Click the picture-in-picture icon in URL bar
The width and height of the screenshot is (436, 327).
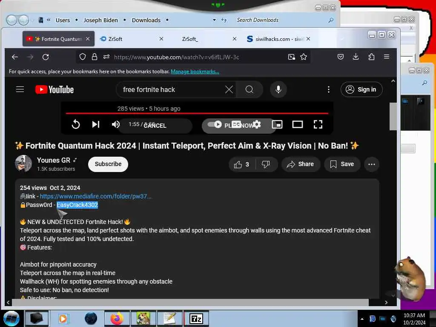pyautogui.click(x=291, y=57)
